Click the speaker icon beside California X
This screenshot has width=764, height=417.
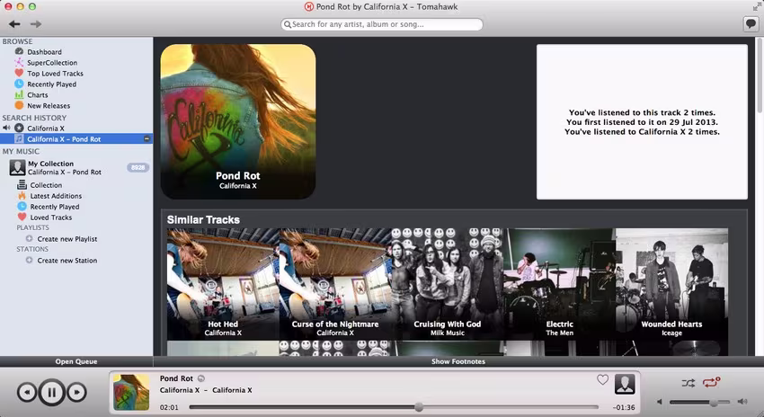(x=6, y=128)
